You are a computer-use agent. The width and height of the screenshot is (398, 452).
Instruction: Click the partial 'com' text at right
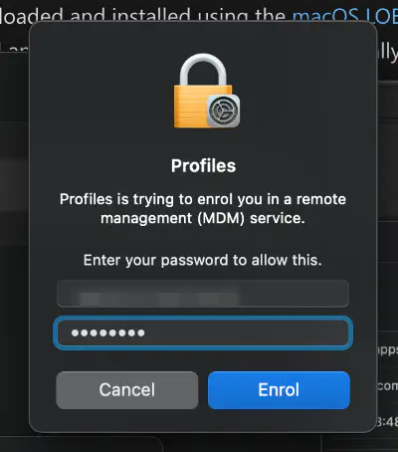(x=387, y=385)
